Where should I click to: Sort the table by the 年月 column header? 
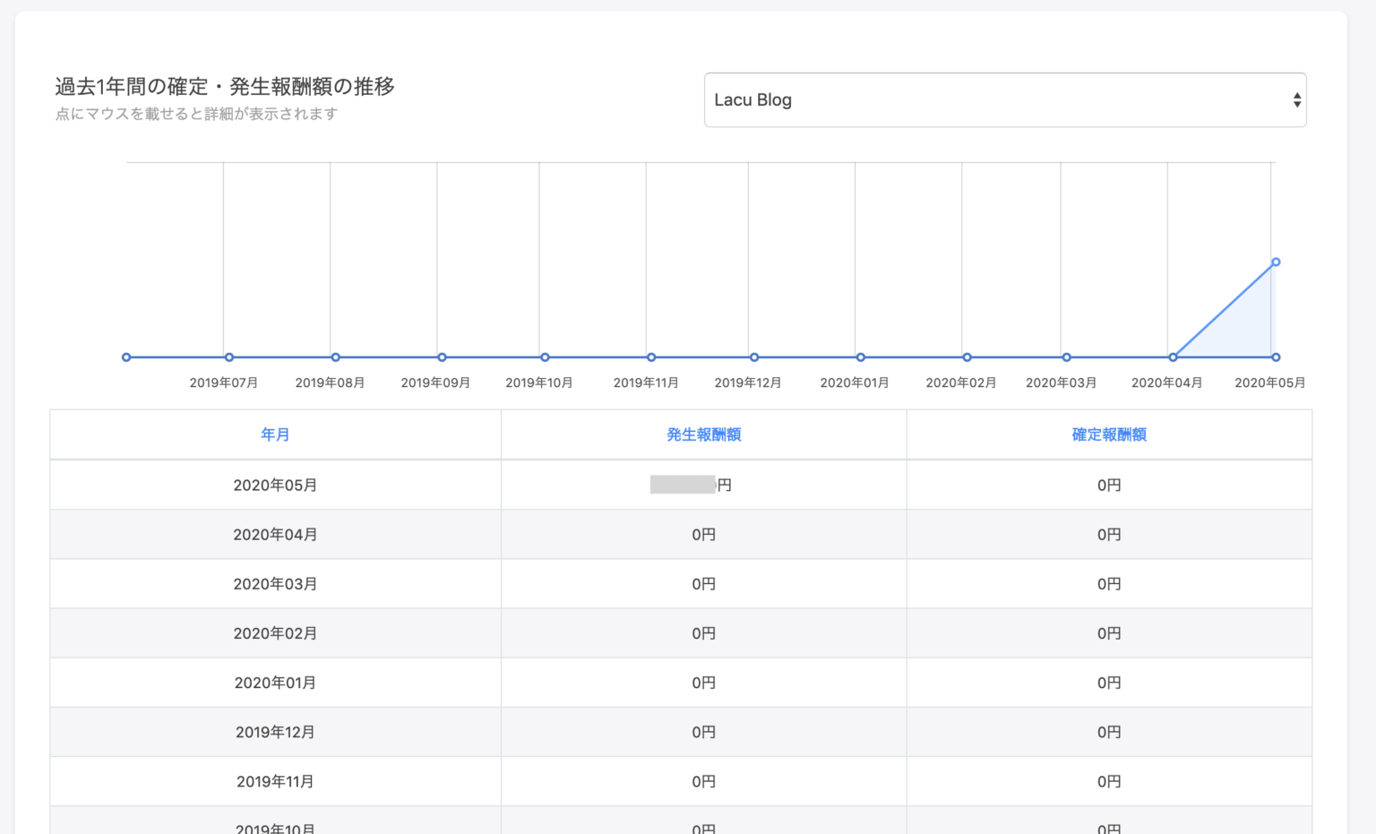coord(274,434)
